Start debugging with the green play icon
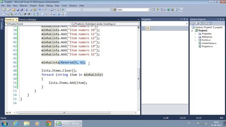 63,10
